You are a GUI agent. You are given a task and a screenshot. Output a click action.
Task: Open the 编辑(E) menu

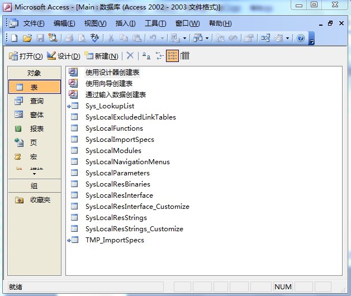point(64,23)
